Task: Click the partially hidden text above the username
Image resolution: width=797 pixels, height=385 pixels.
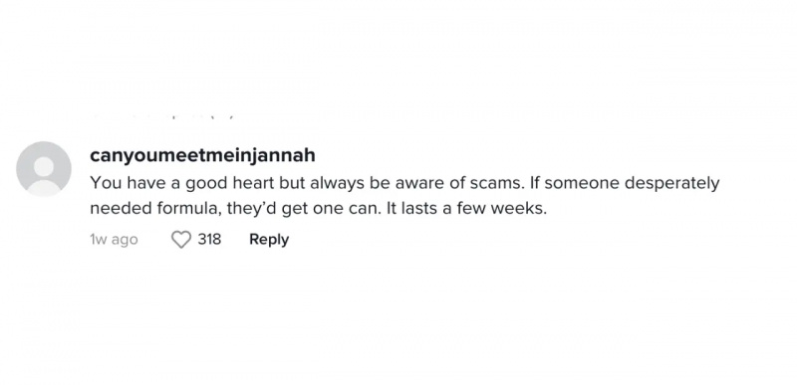Action: (x=162, y=117)
